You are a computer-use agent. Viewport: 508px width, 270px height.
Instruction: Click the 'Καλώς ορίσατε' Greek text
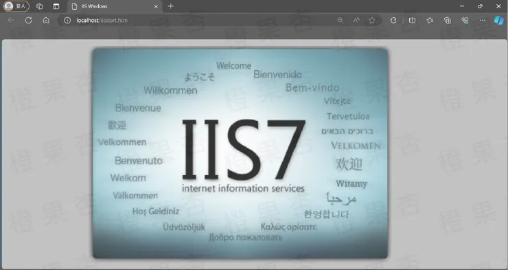coord(289,227)
